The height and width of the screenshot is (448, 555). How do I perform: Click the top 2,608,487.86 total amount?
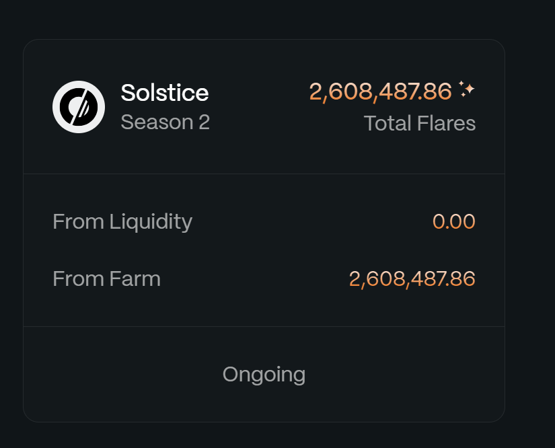(x=380, y=91)
